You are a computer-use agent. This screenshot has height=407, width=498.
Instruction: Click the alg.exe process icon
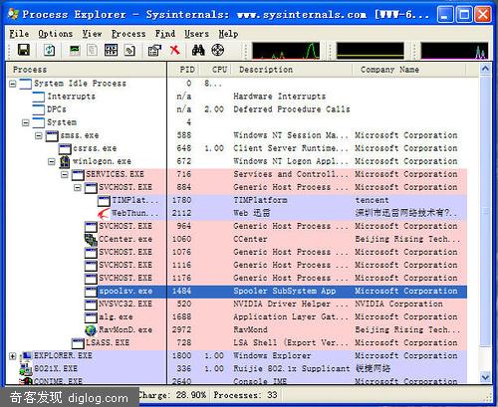[x=91, y=317]
